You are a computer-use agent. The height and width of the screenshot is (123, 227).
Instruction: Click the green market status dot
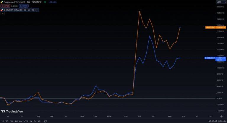[45, 2]
